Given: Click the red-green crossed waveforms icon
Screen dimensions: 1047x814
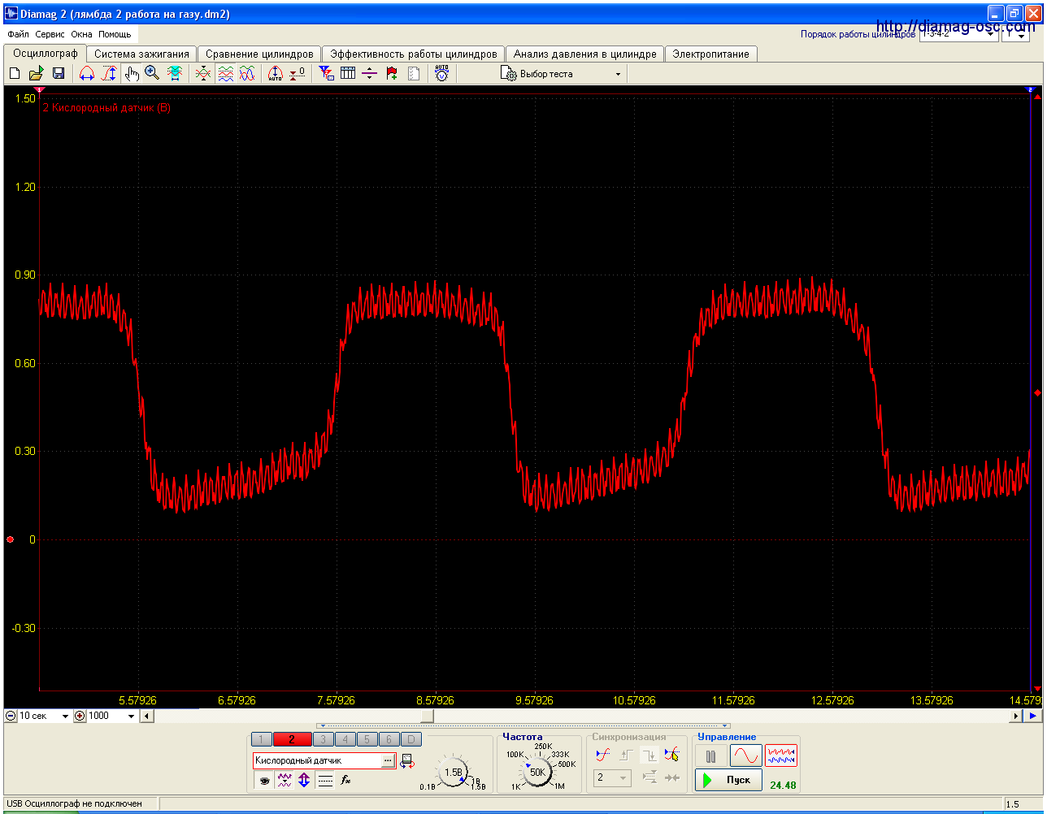Looking at the screenshot, I should [203, 74].
